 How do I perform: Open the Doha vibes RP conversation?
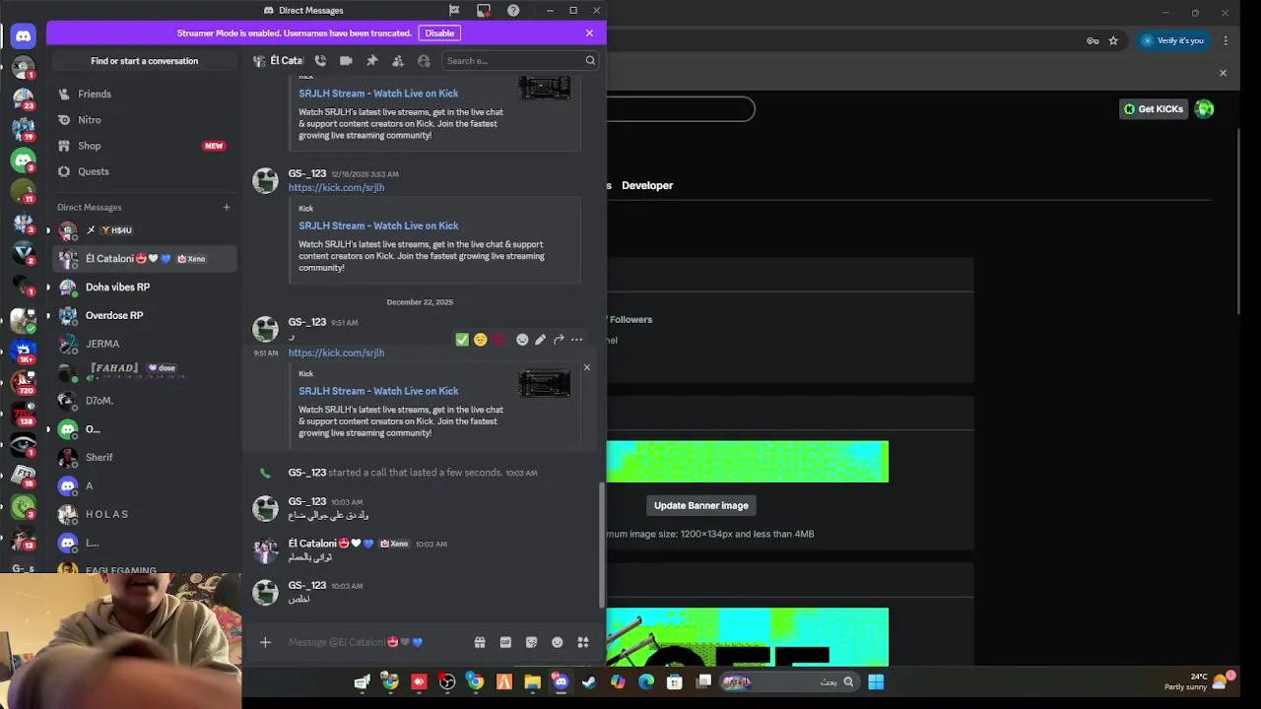point(144,287)
